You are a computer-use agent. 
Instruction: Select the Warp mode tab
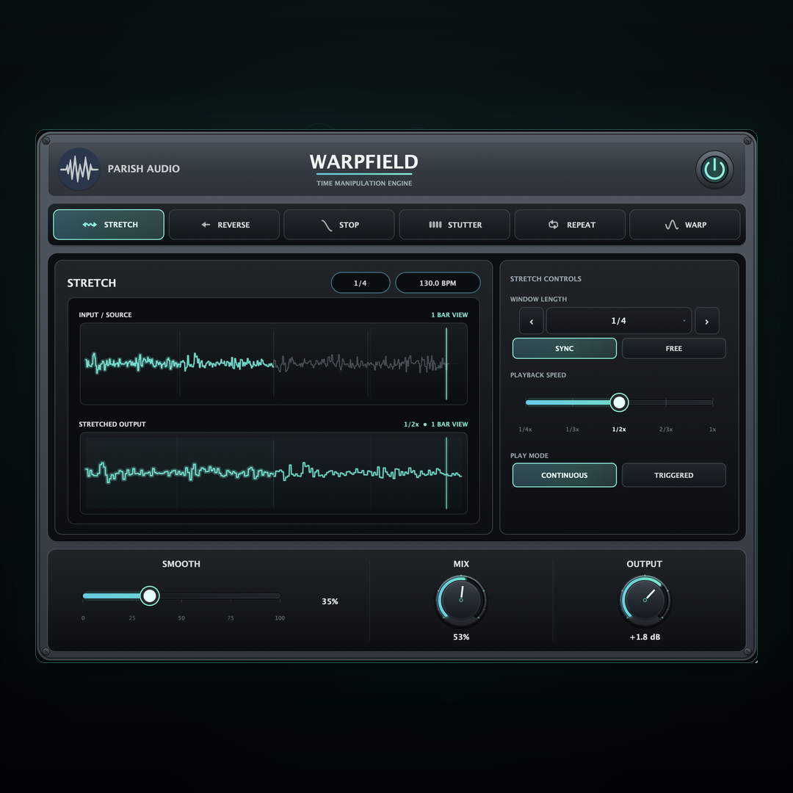(685, 225)
